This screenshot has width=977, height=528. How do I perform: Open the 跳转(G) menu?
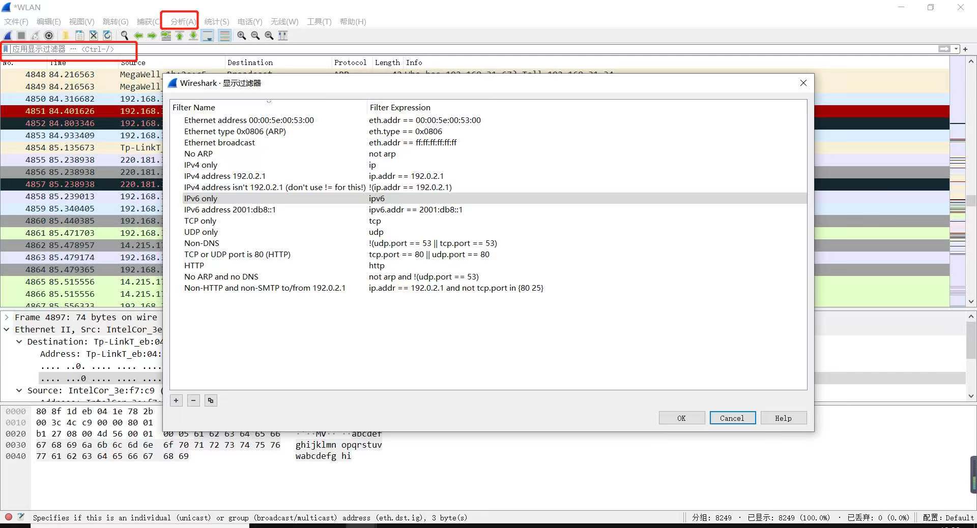pos(116,21)
